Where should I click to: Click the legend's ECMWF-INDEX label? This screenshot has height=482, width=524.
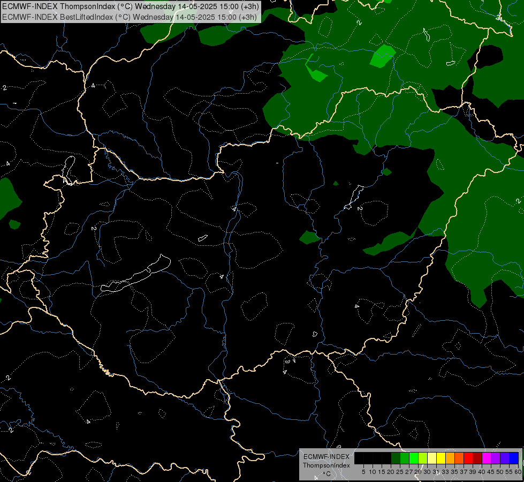pyautogui.click(x=326, y=457)
